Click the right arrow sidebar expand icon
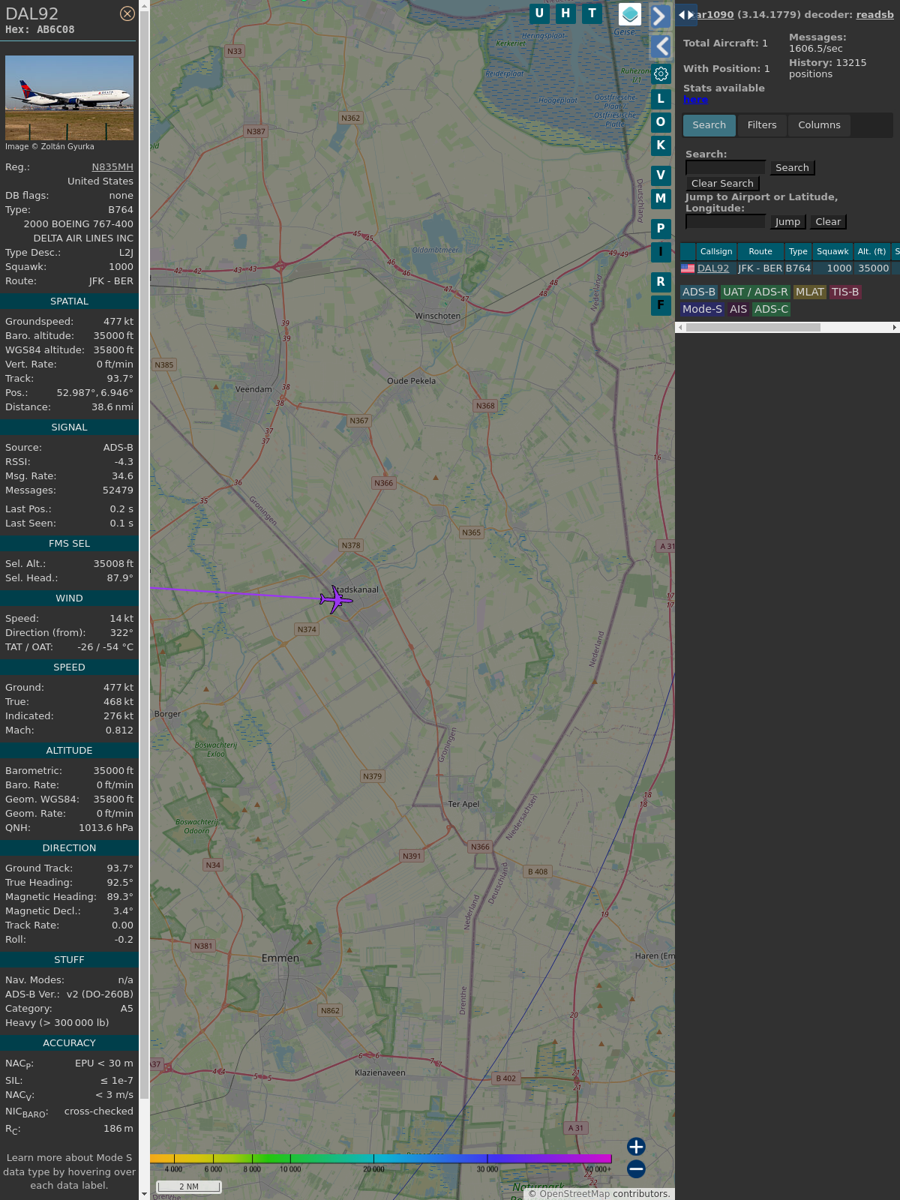 pos(660,16)
